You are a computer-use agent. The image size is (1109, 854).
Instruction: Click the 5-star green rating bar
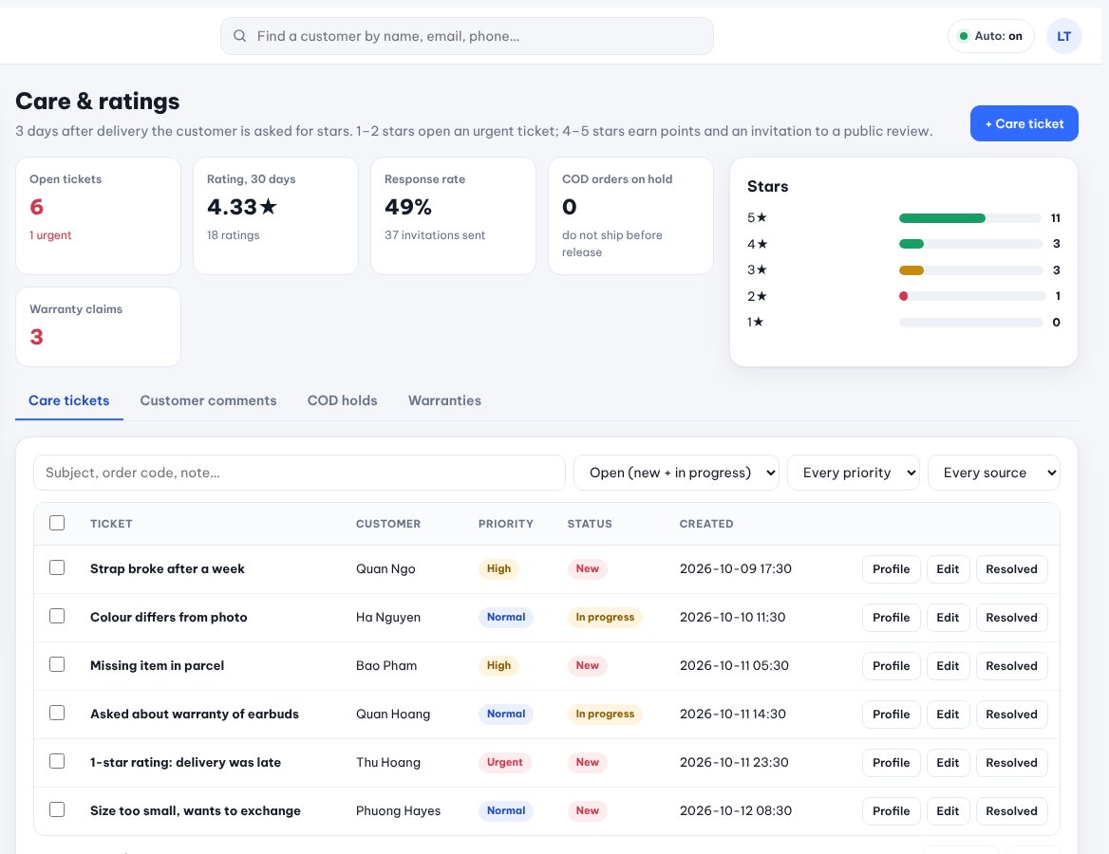tap(942, 217)
